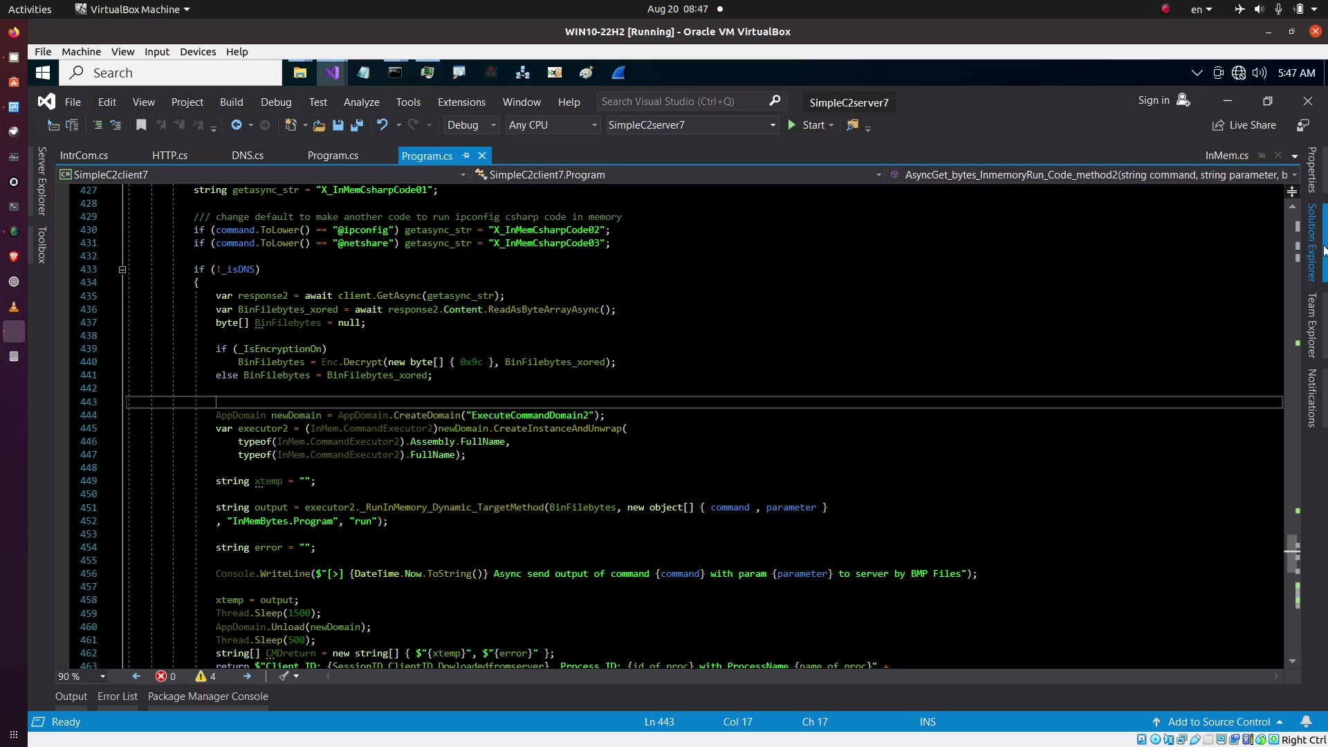Click the Undo arrow icon
Screen dimensions: 1328x747
point(382,124)
